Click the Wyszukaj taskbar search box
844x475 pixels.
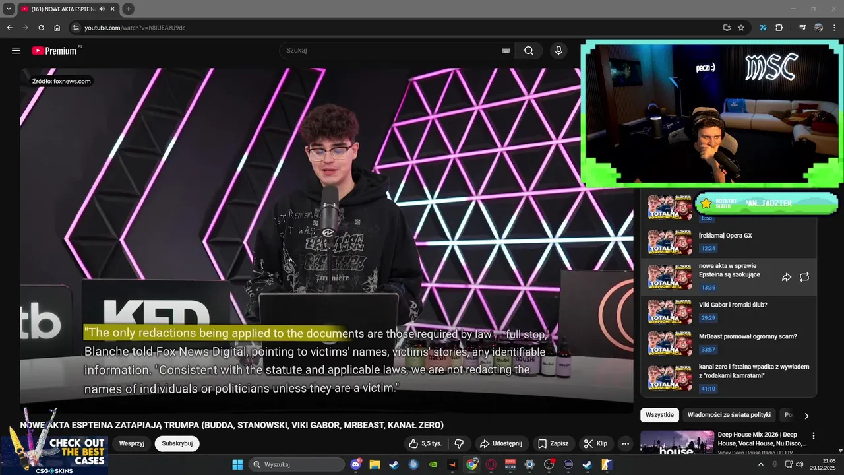[296, 464]
